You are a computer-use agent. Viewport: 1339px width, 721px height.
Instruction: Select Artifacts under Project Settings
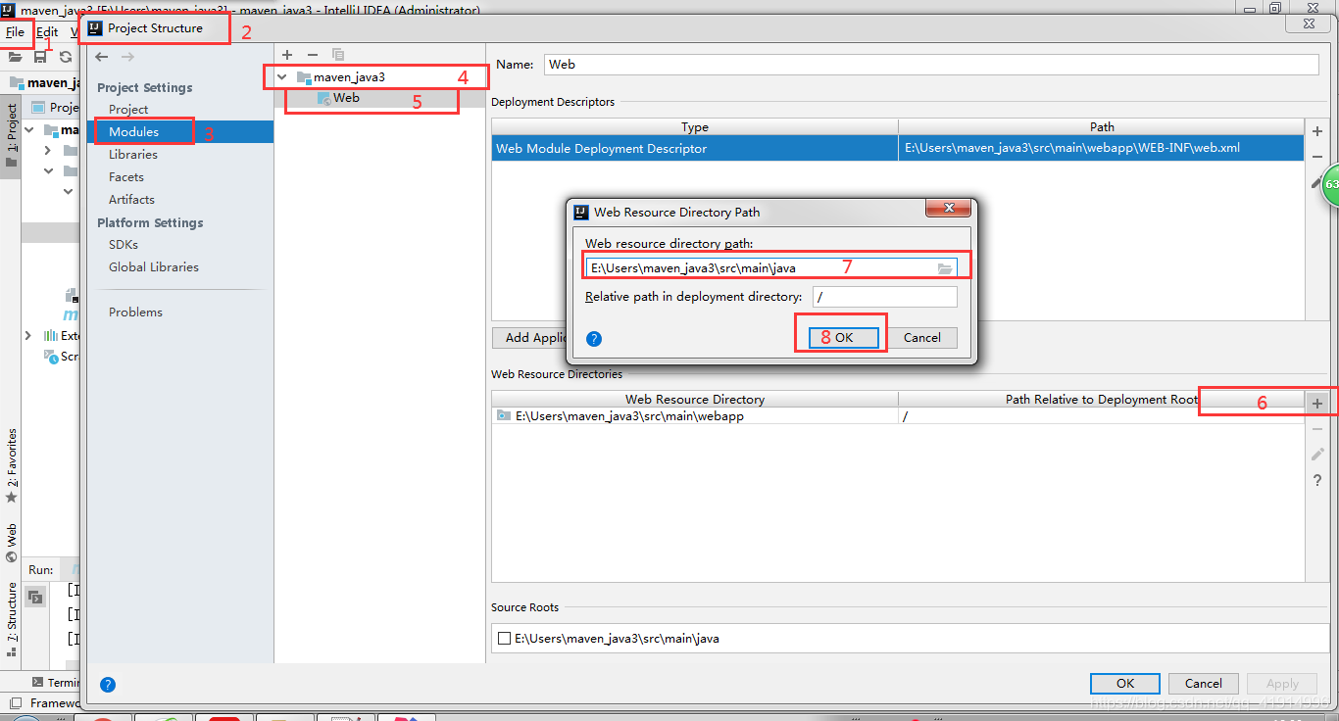click(131, 199)
